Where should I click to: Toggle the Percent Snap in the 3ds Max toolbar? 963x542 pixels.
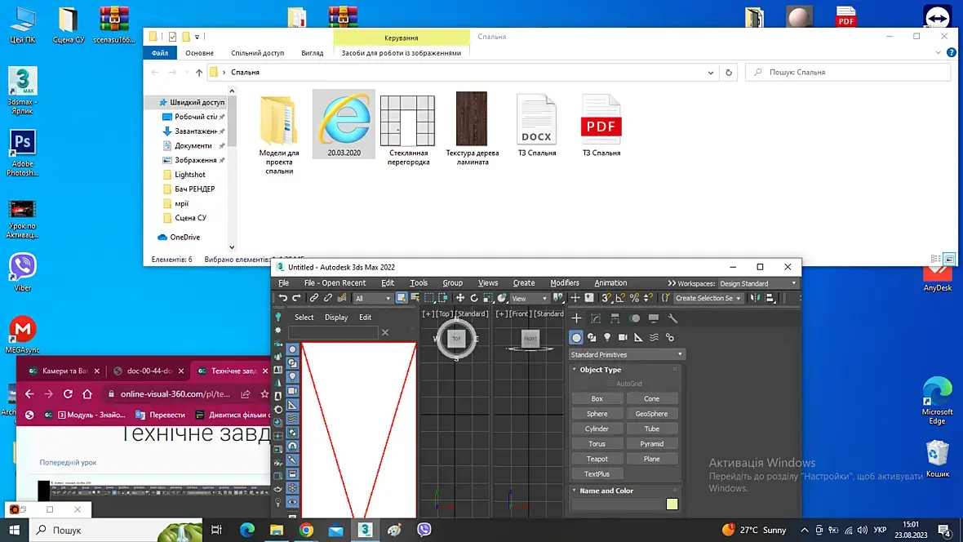(x=634, y=298)
